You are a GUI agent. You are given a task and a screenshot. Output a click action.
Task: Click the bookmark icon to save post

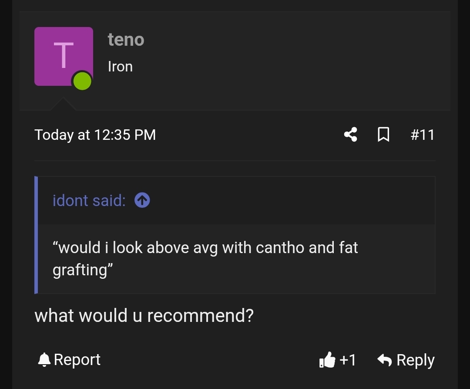click(x=383, y=135)
